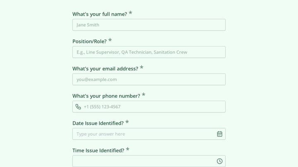Click the "Time Issue Identified?" label

click(98, 151)
